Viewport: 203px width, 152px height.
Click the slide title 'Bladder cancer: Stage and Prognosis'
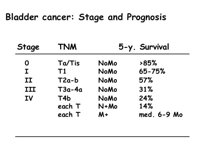[86, 17]
